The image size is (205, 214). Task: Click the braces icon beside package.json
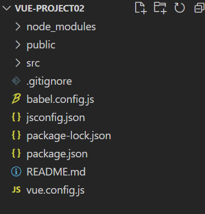coord(16,153)
